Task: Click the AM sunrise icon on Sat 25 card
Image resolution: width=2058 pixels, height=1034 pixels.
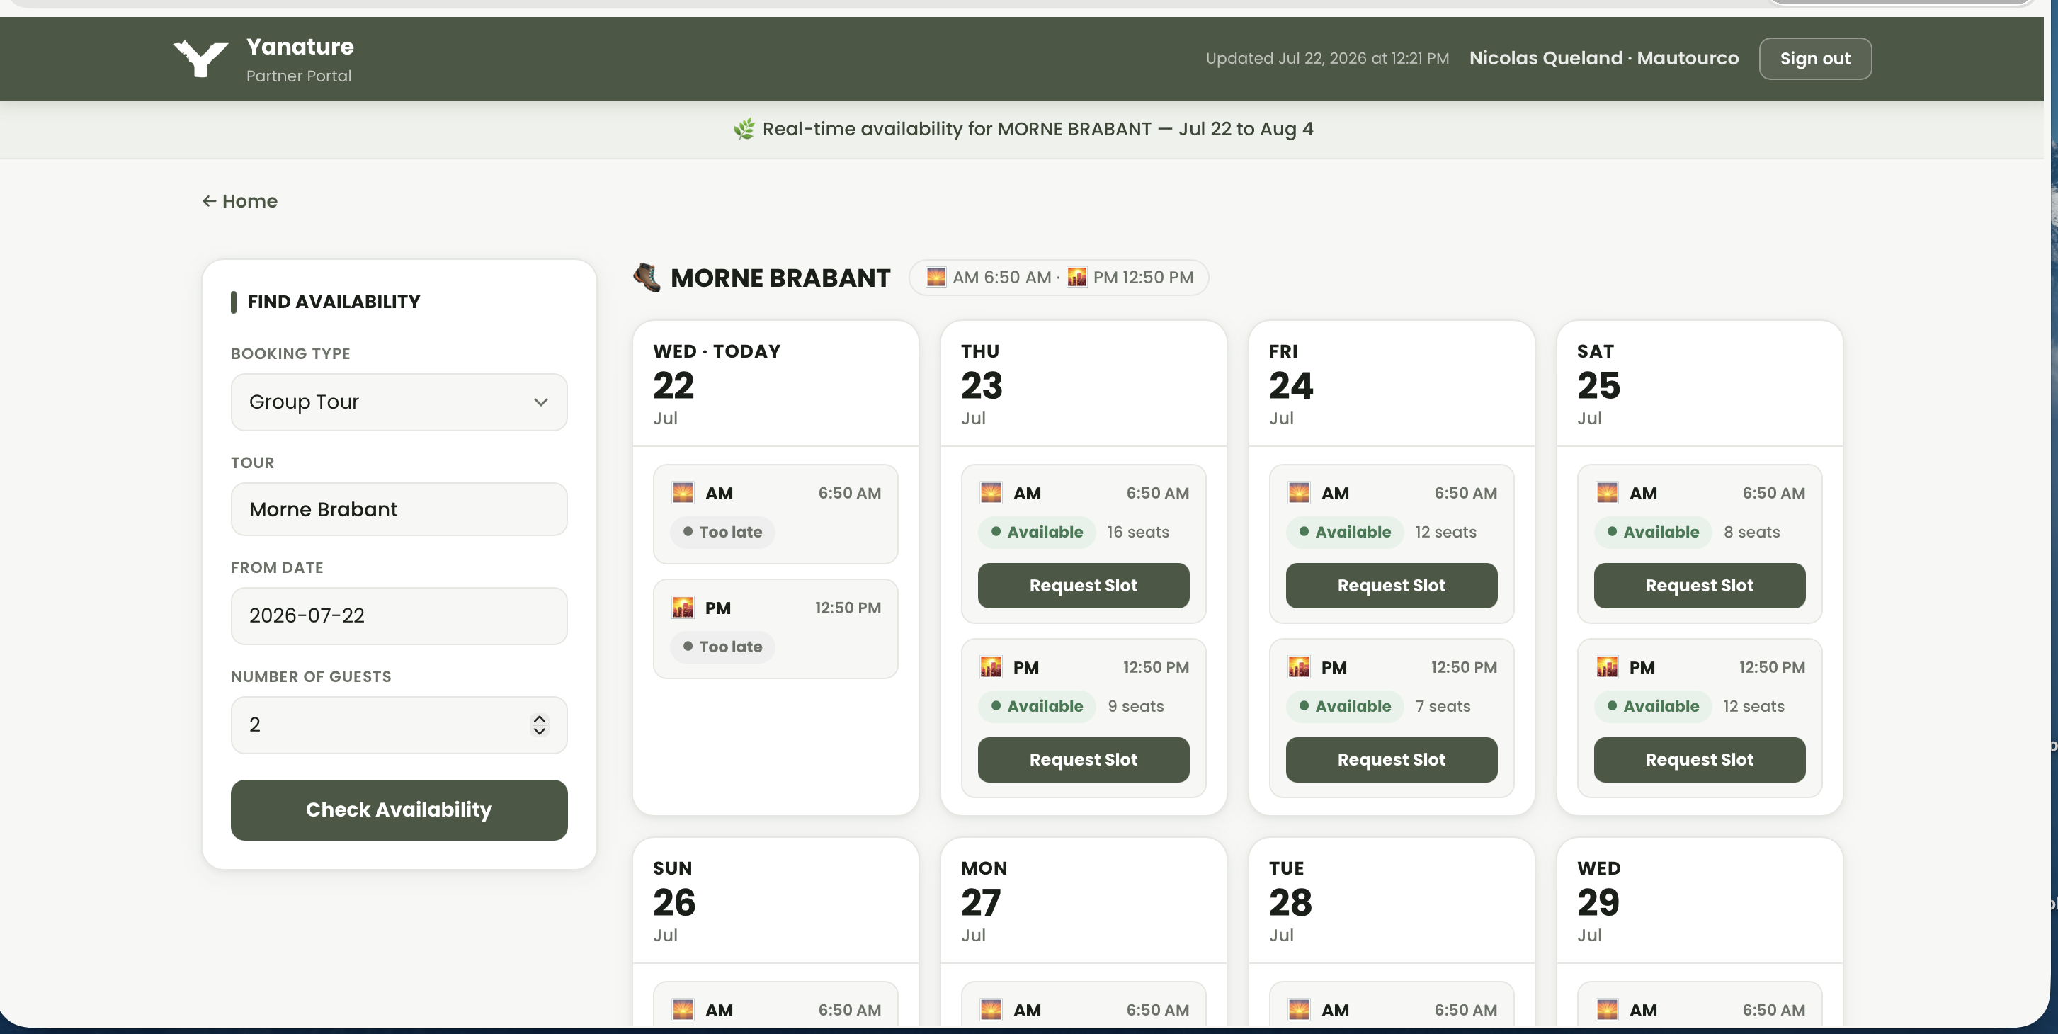Action: [1607, 493]
